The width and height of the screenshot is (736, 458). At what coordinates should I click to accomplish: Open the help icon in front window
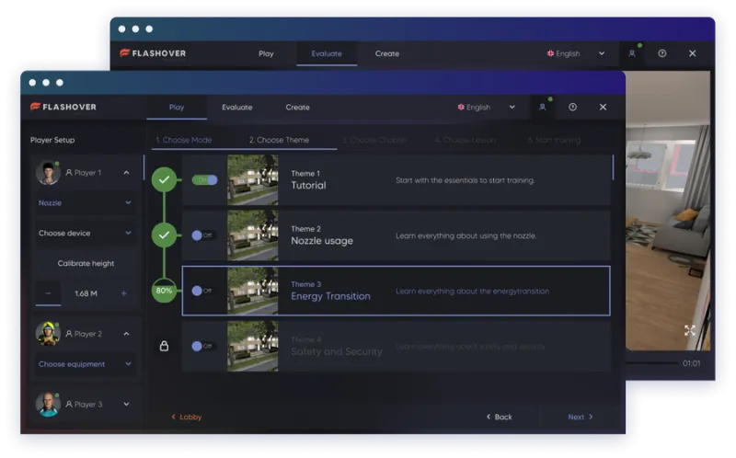coord(572,107)
